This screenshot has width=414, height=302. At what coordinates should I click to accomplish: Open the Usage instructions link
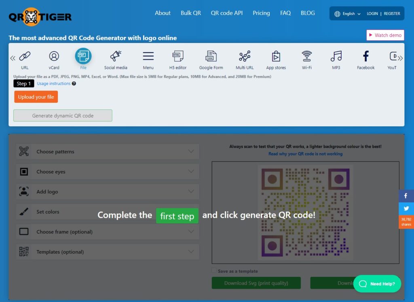click(54, 83)
